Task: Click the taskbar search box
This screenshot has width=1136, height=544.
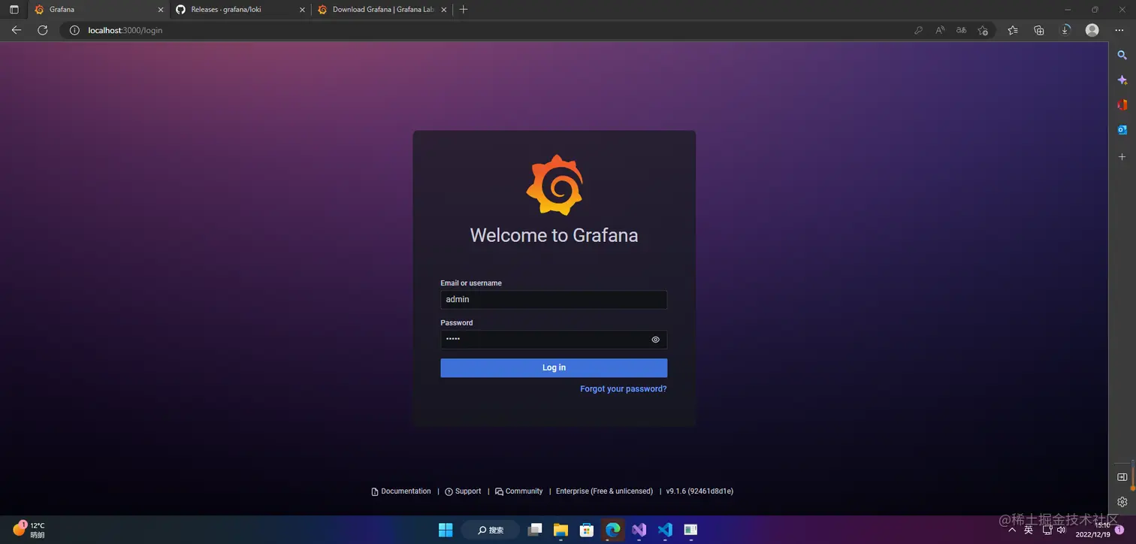Action: (x=491, y=530)
